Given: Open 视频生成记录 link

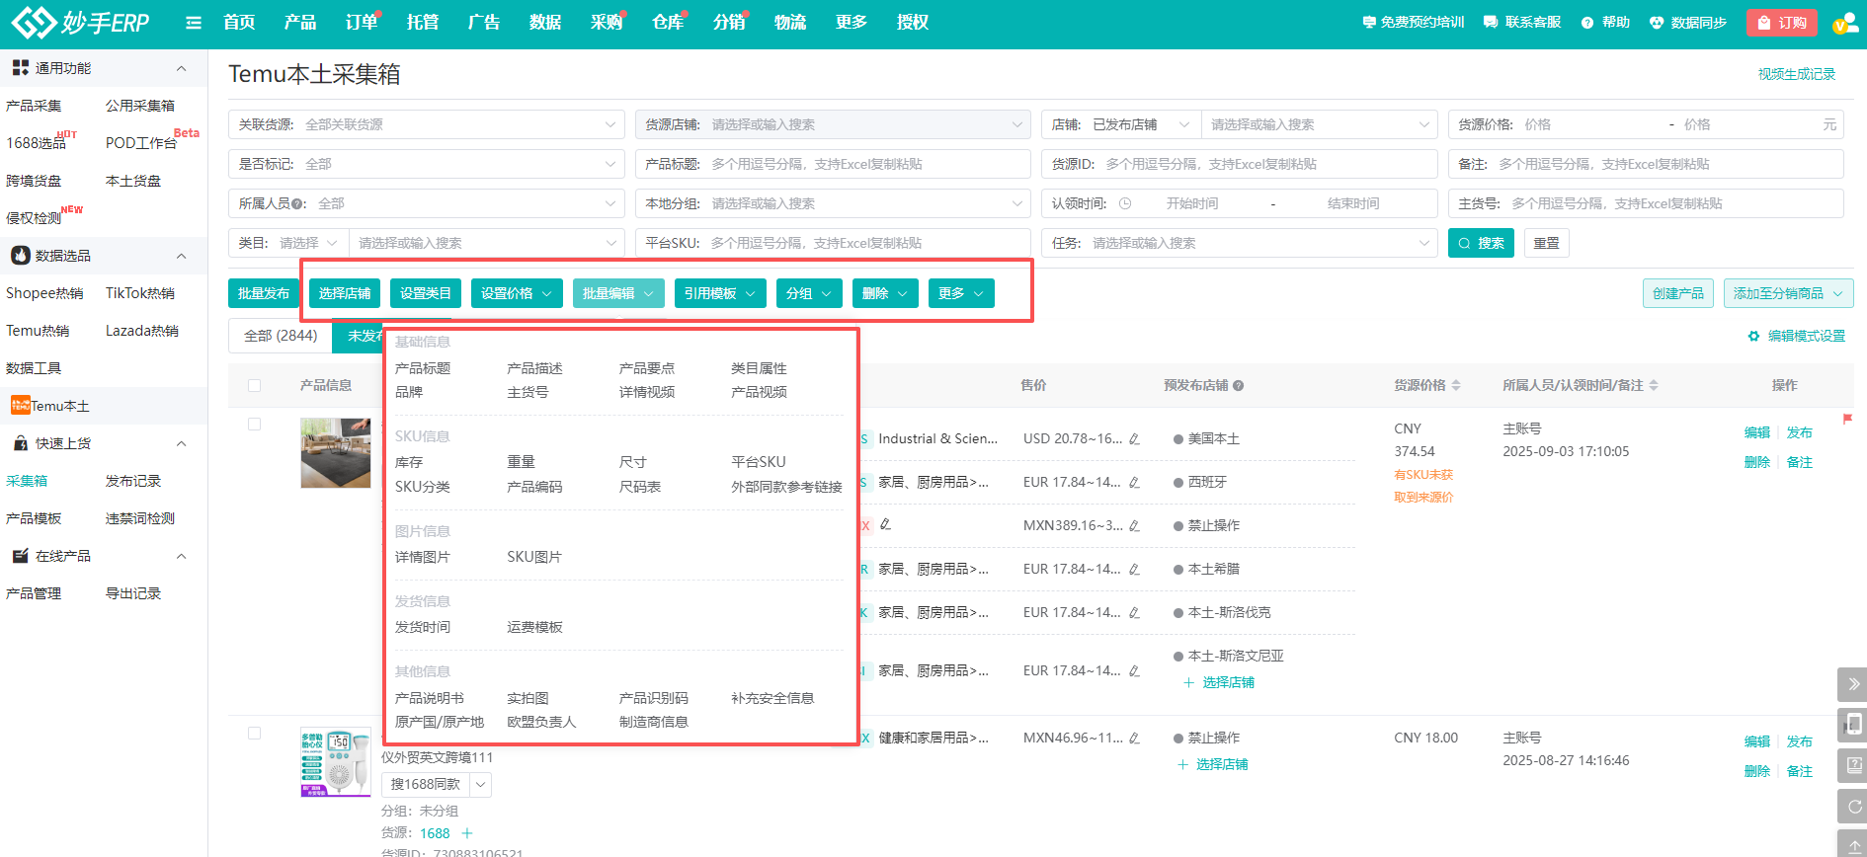Looking at the screenshot, I should (1796, 74).
